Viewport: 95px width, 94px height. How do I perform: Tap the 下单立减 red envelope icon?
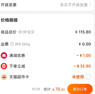pyautogui.click(x=4, y=66)
